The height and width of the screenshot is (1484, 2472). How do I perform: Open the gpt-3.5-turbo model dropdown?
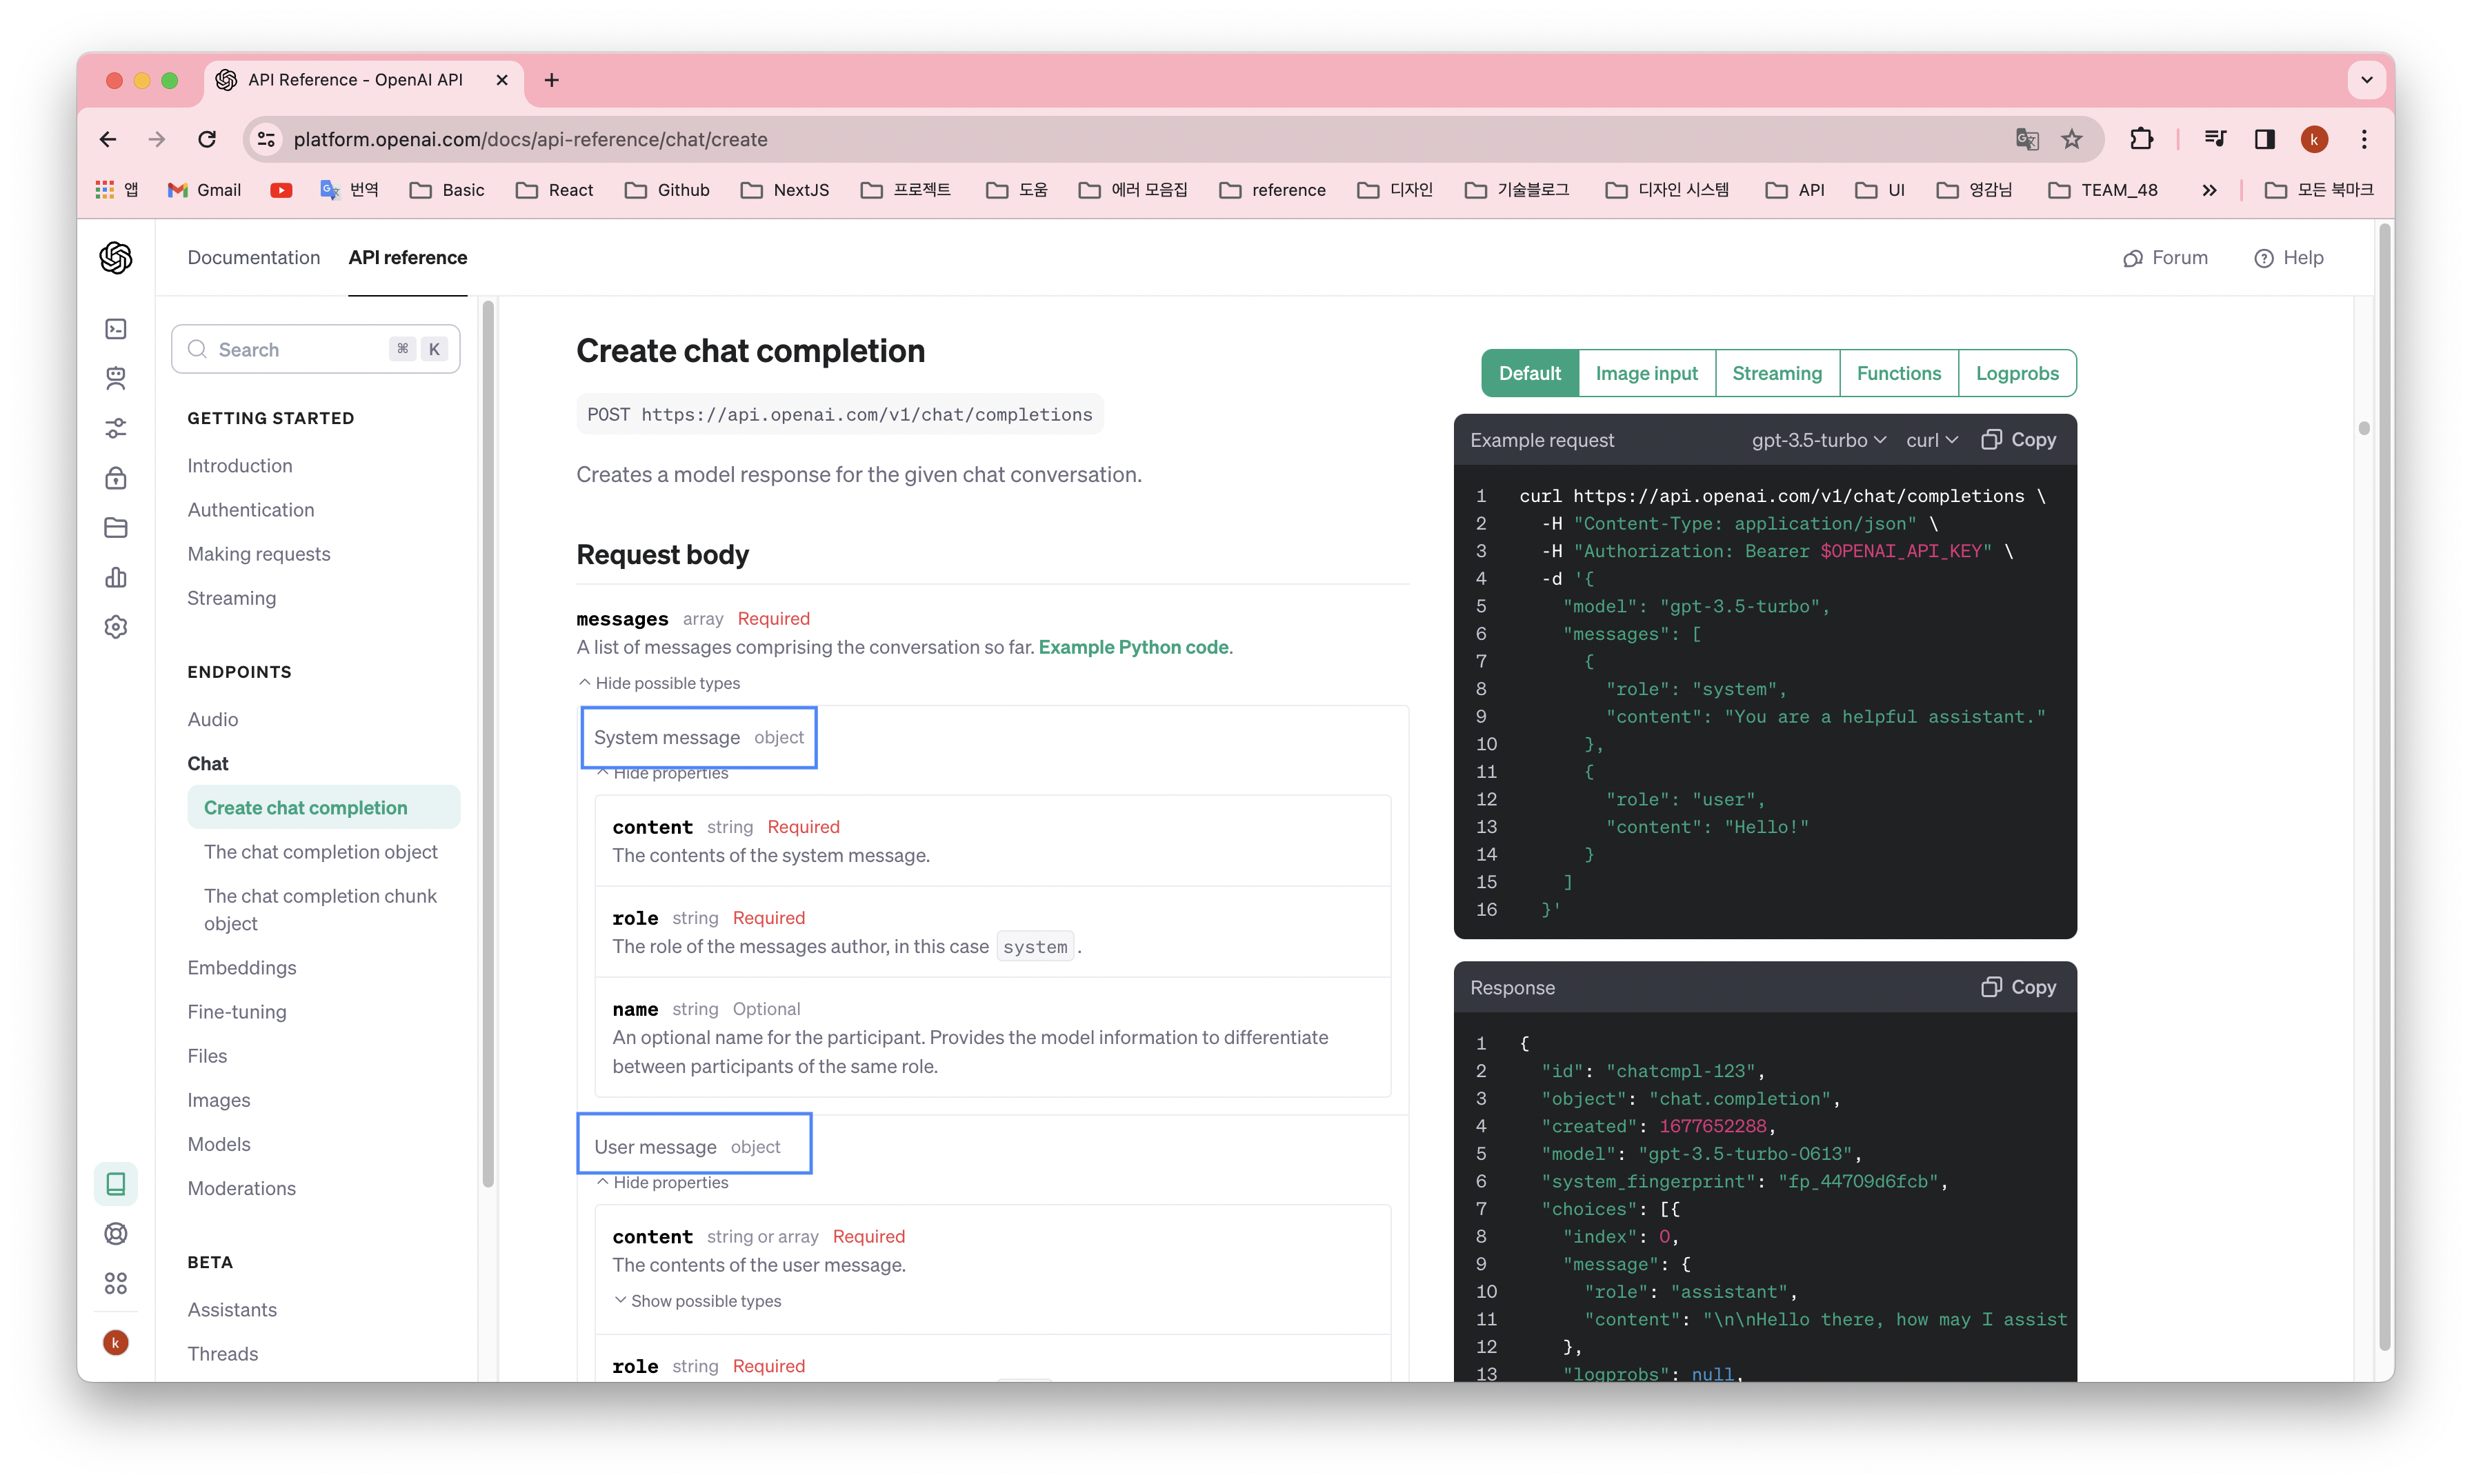click(1818, 440)
